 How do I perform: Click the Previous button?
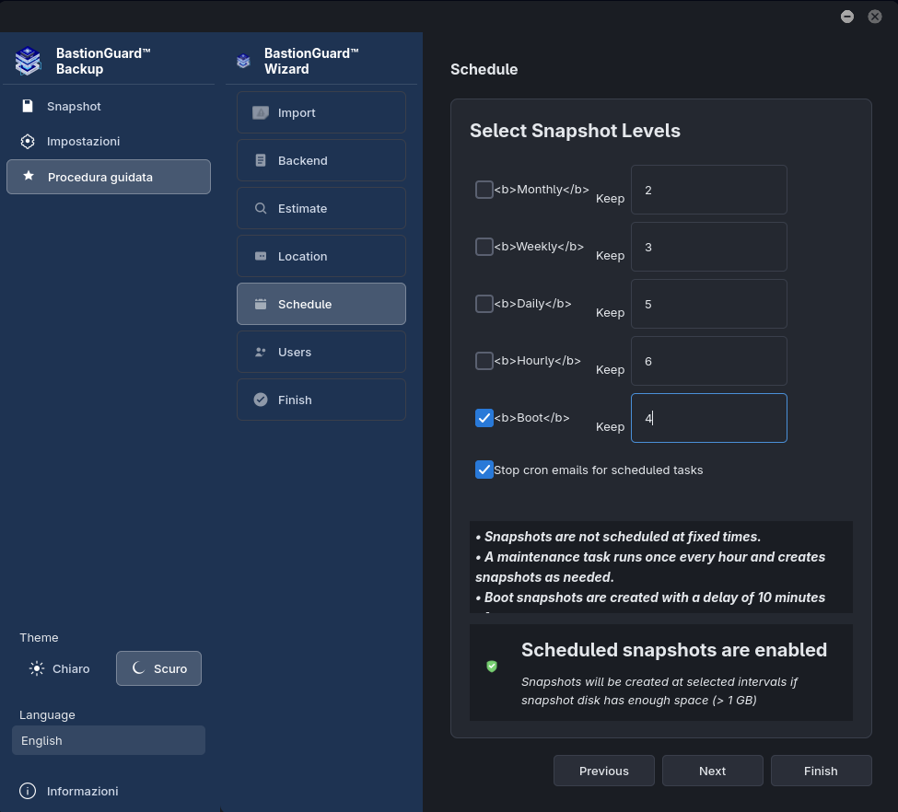(x=604, y=771)
